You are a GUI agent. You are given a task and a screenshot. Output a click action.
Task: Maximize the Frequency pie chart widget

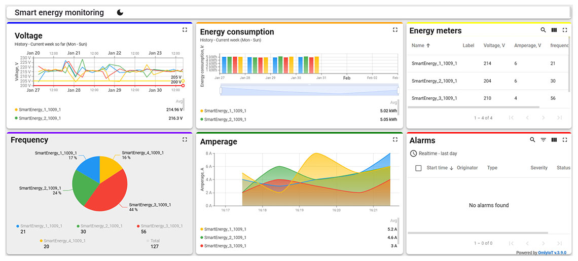(x=185, y=139)
